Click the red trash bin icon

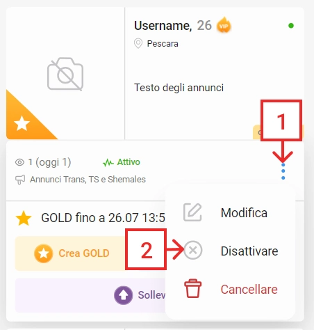(x=192, y=288)
